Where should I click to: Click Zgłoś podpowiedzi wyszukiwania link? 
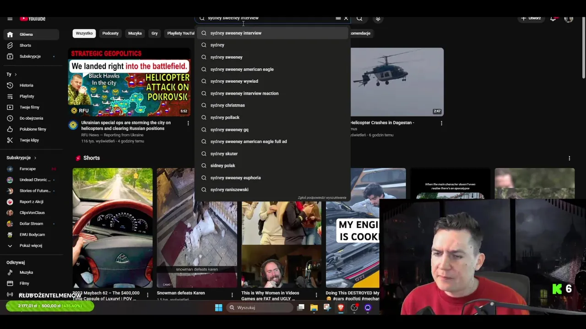(x=322, y=198)
